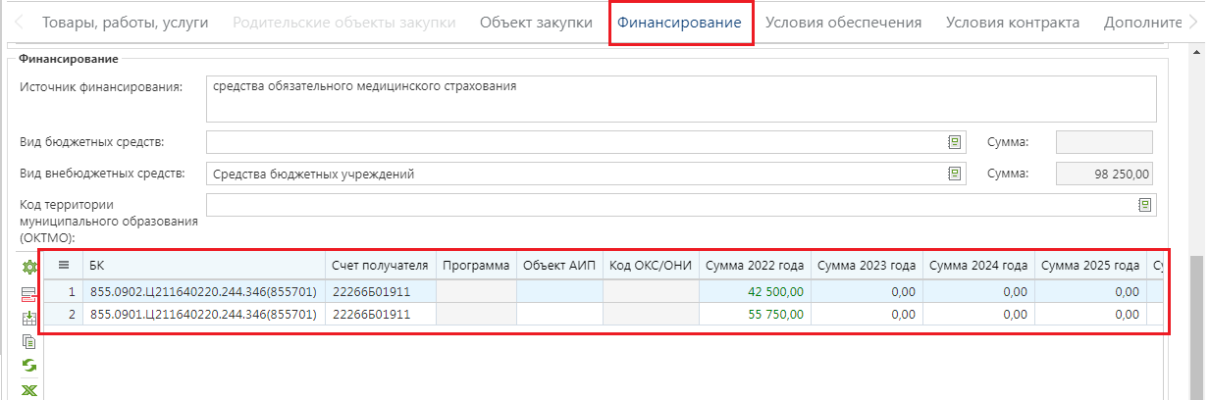Viewport: 1210px width, 400px height.
Task: Open picker for Вид бюджетных средств
Action: pyautogui.click(x=953, y=142)
